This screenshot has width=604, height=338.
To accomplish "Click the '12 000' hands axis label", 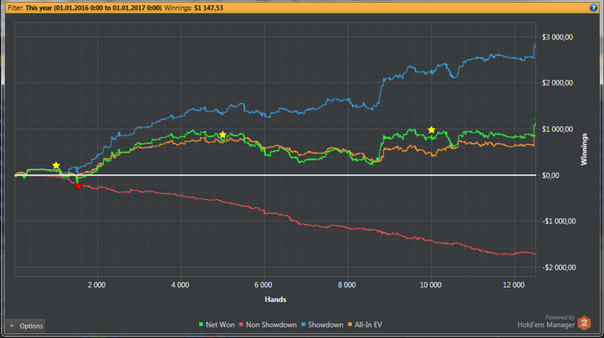I will point(514,285).
